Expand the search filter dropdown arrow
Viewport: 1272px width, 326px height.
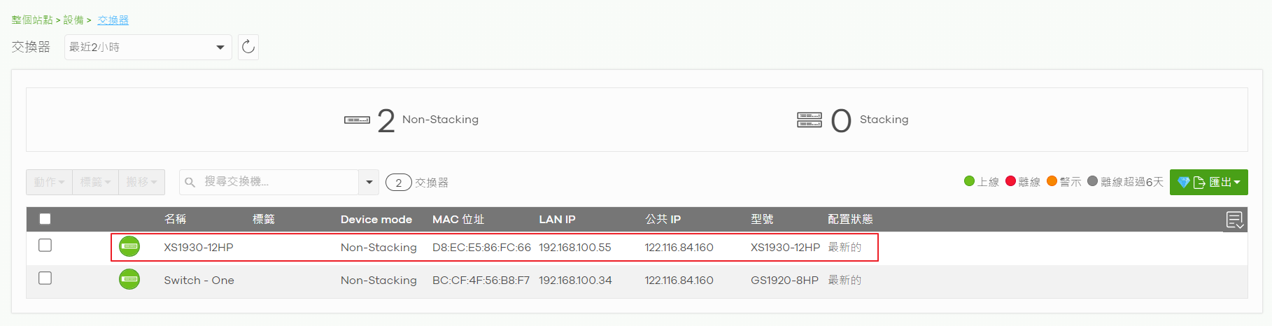369,182
